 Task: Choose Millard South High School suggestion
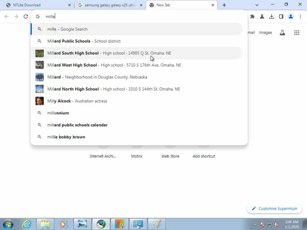[x=137, y=53]
